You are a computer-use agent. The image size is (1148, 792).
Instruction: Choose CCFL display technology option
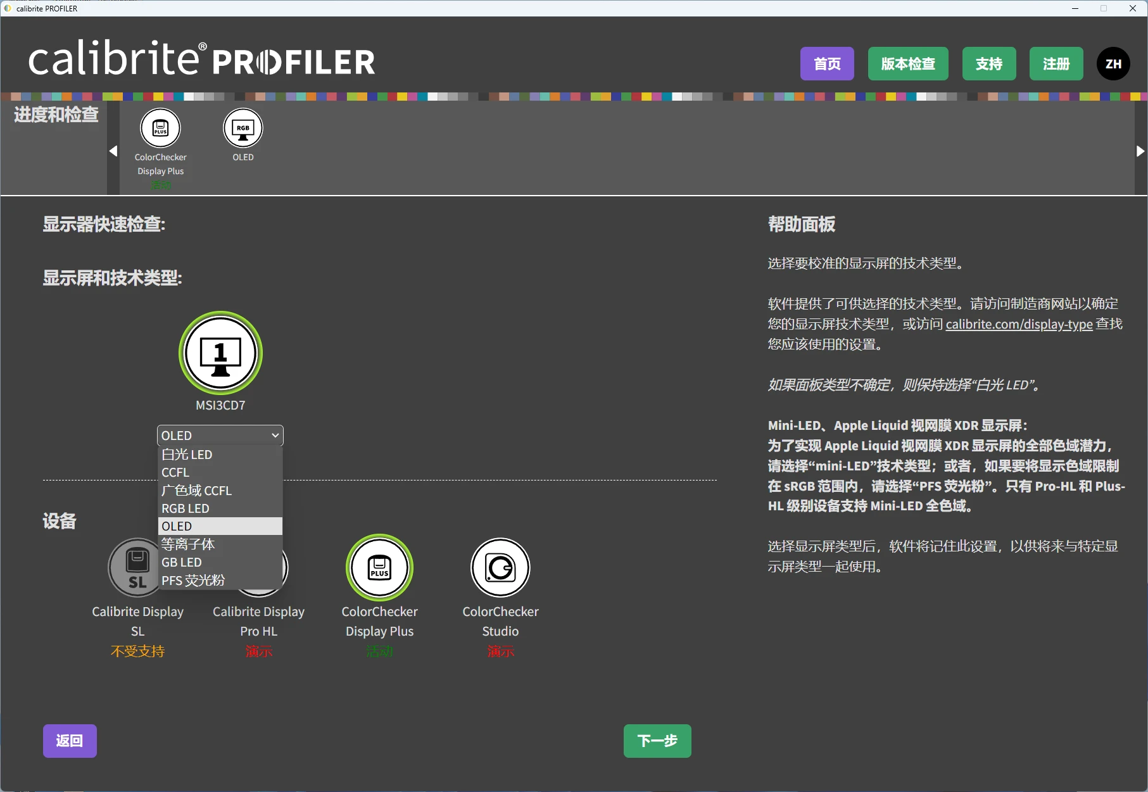pyautogui.click(x=220, y=472)
